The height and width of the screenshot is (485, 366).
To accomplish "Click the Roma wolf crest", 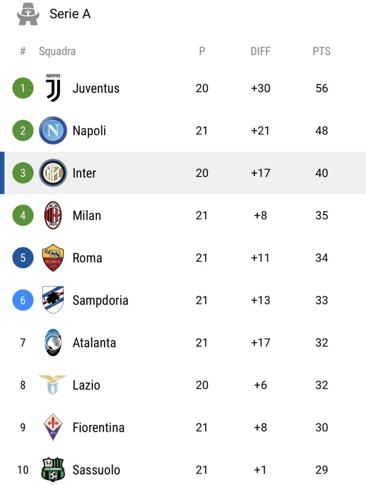I will (53, 258).
